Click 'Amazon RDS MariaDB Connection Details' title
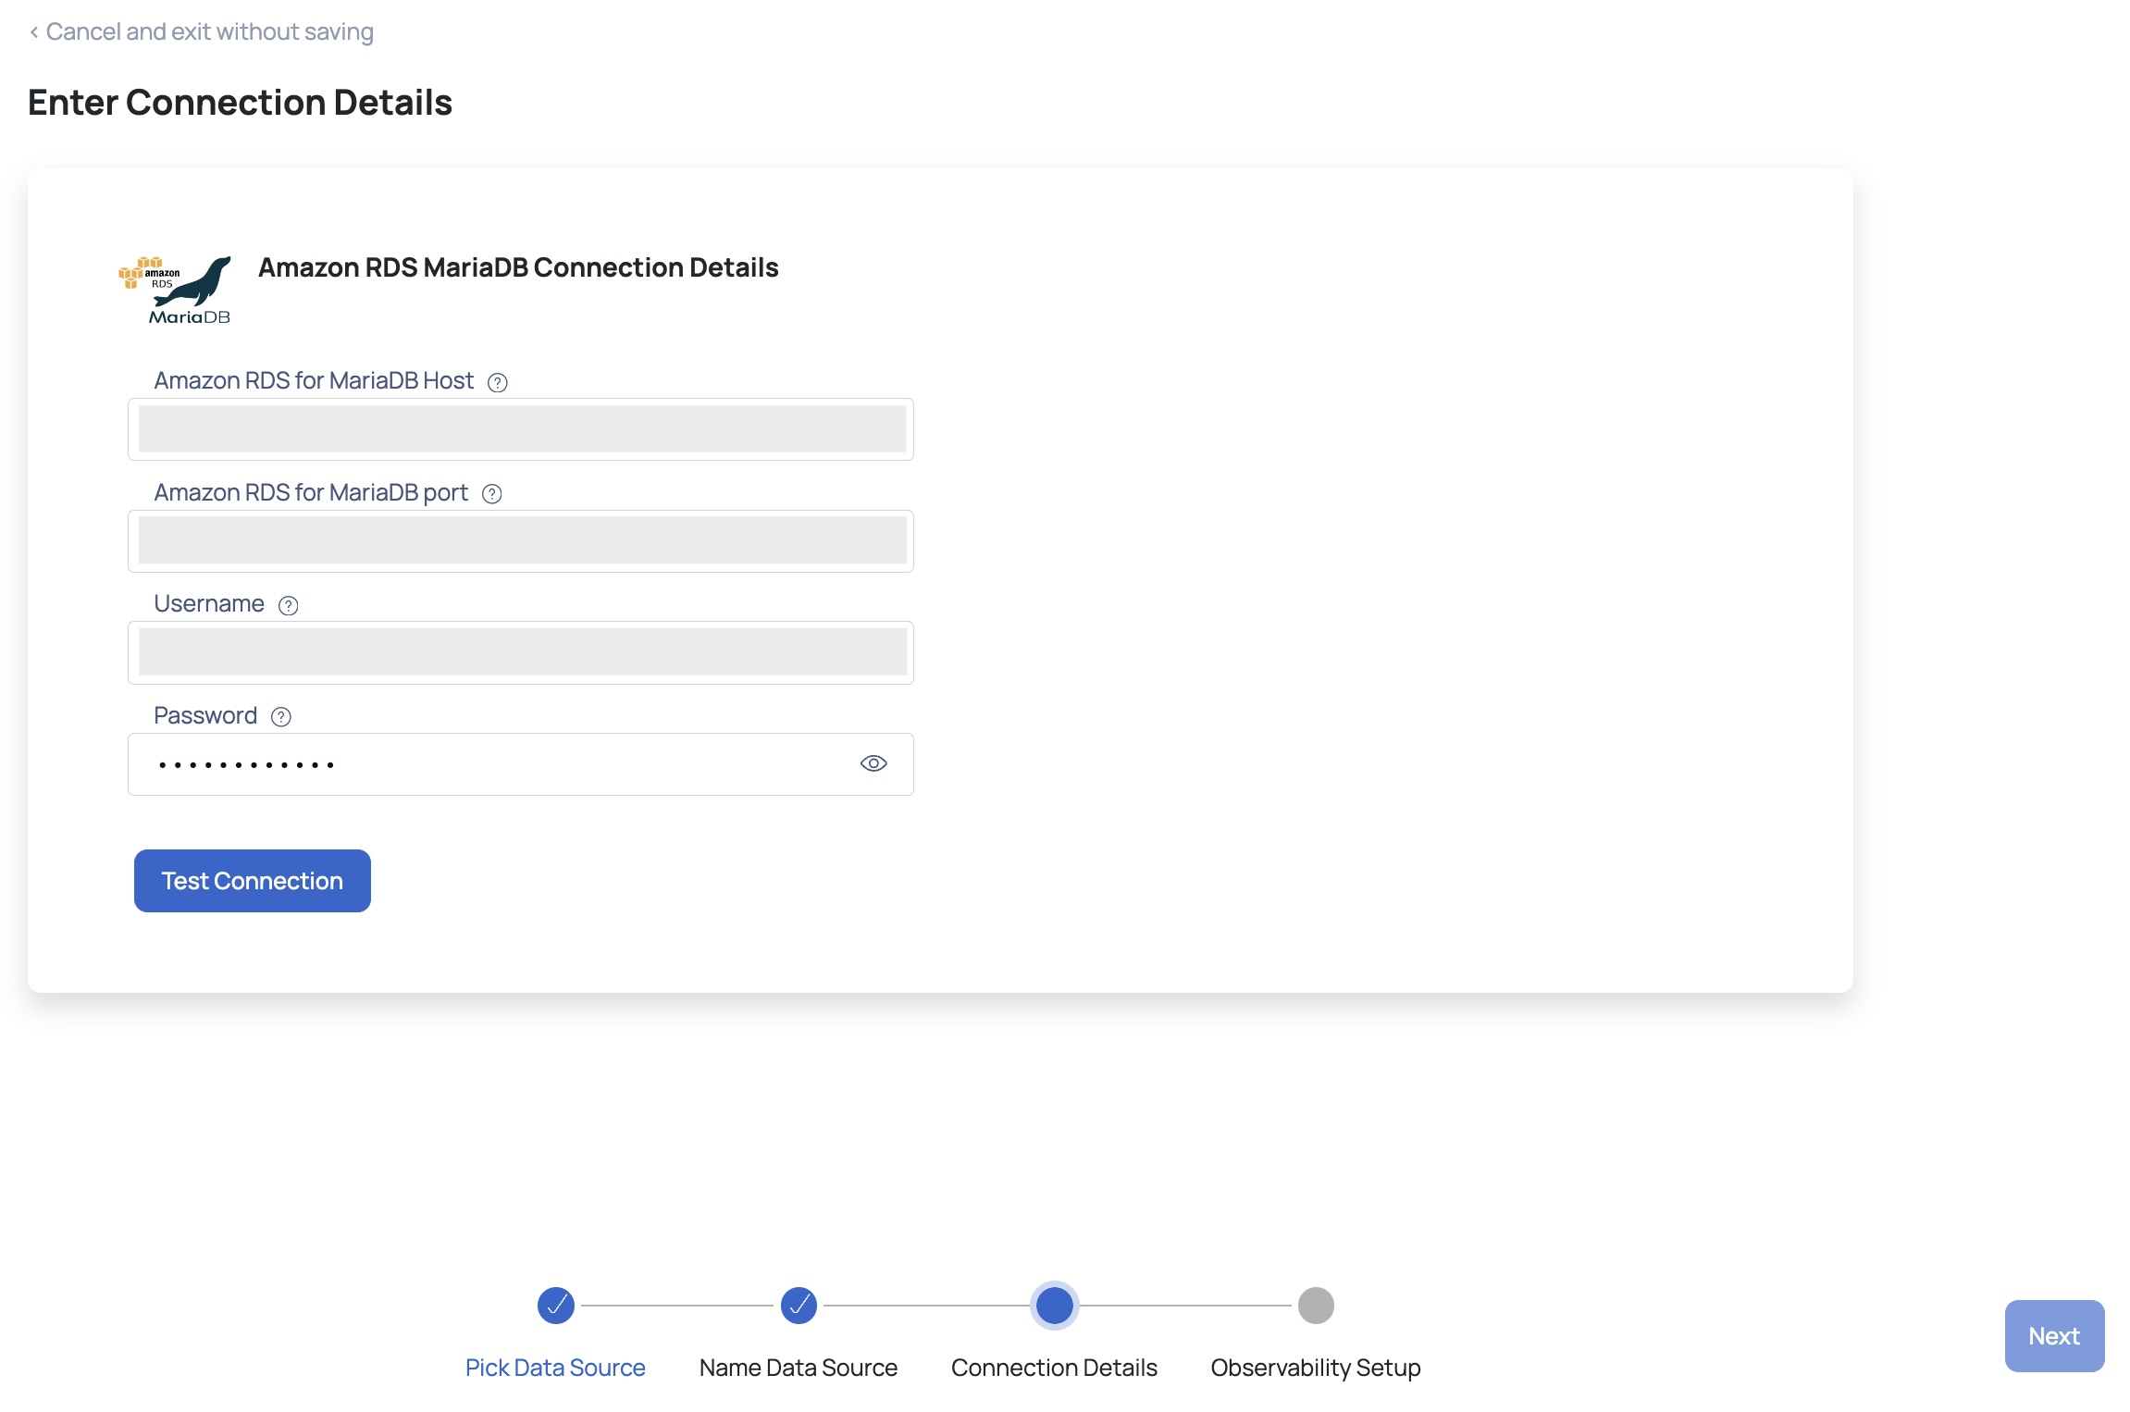 [518, 267]
